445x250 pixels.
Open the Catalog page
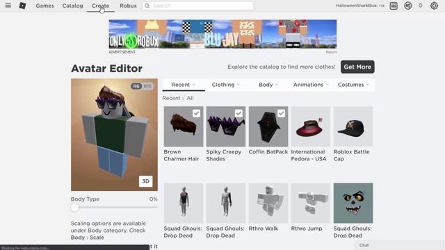(72, 6)
